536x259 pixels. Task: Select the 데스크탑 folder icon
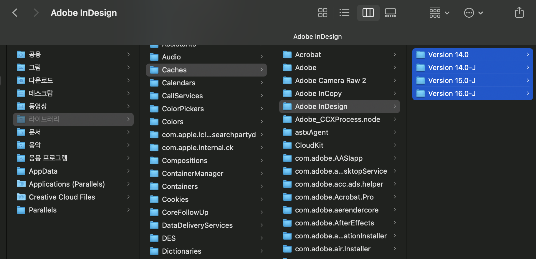pyautogui.click(x=21, y=93)
